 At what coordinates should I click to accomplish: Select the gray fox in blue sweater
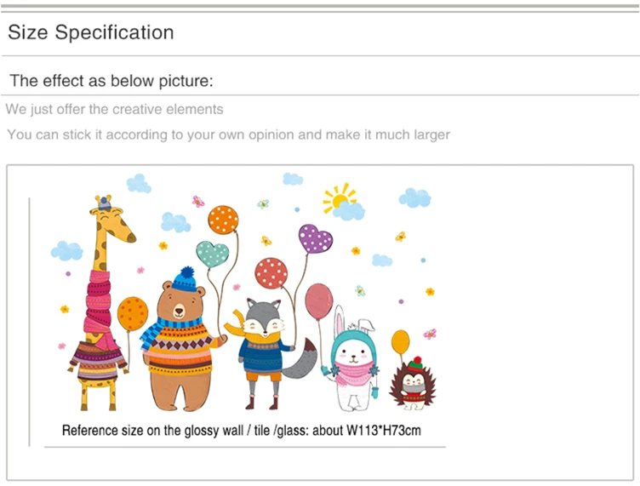(x=270, y=353)
